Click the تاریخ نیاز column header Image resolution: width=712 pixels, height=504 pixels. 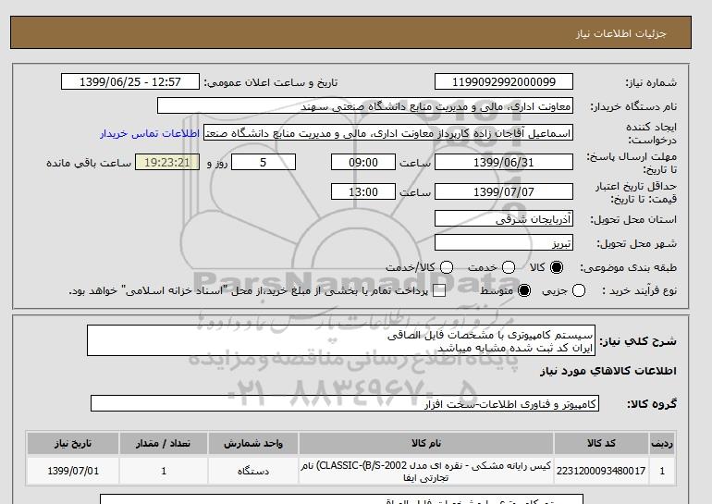pyautogui.click(x=73, y=443)
